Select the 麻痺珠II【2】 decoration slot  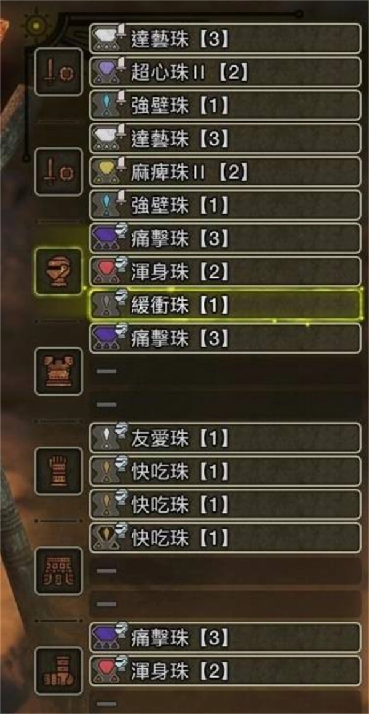pyautogui.click(x=225, y=172)
